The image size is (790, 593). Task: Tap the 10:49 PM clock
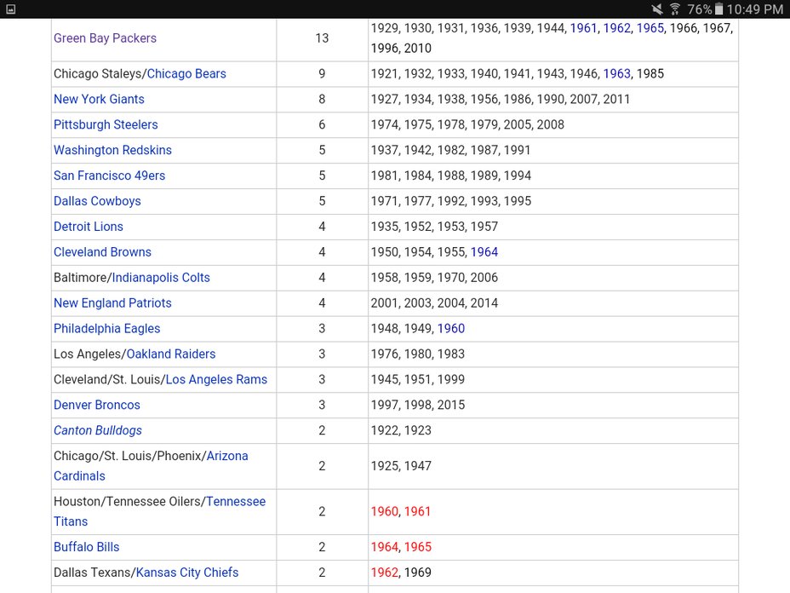point(756,9)
